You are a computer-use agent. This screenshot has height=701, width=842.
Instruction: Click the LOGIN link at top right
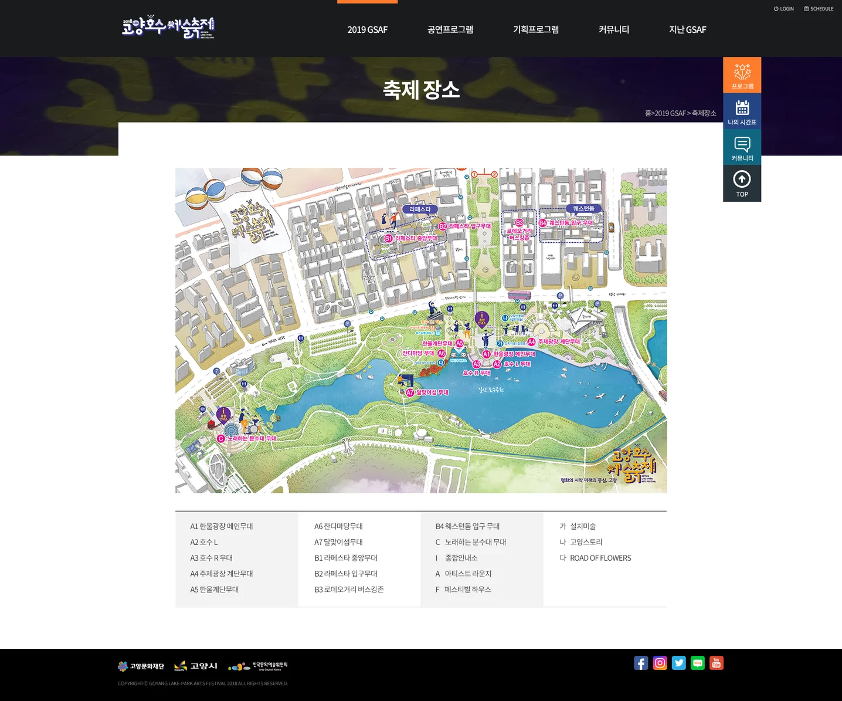[x=783, y=8]
